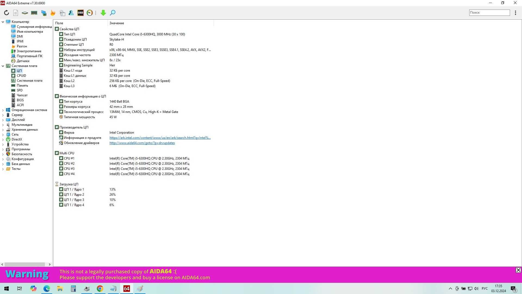Select the Тип ЦП row
The height and width of the screenshot is (294, 522).
(133, 34)
